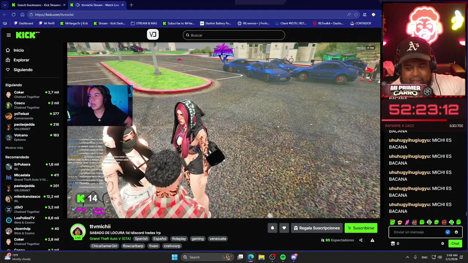Viewport: 468px width, 263px height.
Task: Click the browser home button
Action: (x=22, y=15)
